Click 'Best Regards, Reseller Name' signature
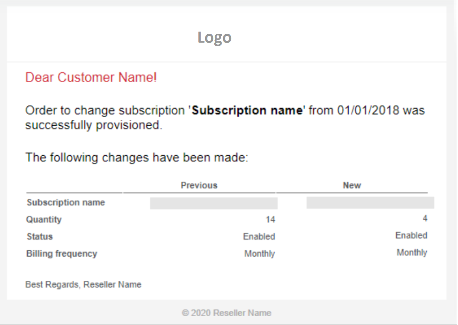This screenshot has width=458, height=325. click(x=83, y=285)
